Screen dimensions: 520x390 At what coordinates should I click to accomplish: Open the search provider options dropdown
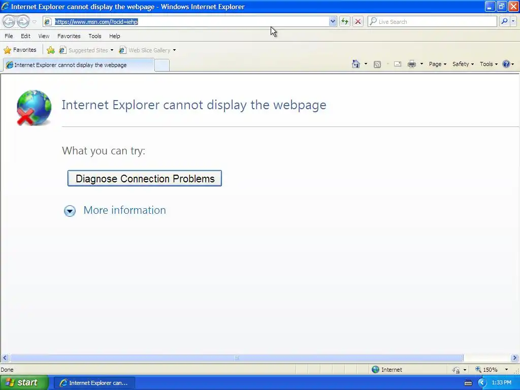[513, 21]
